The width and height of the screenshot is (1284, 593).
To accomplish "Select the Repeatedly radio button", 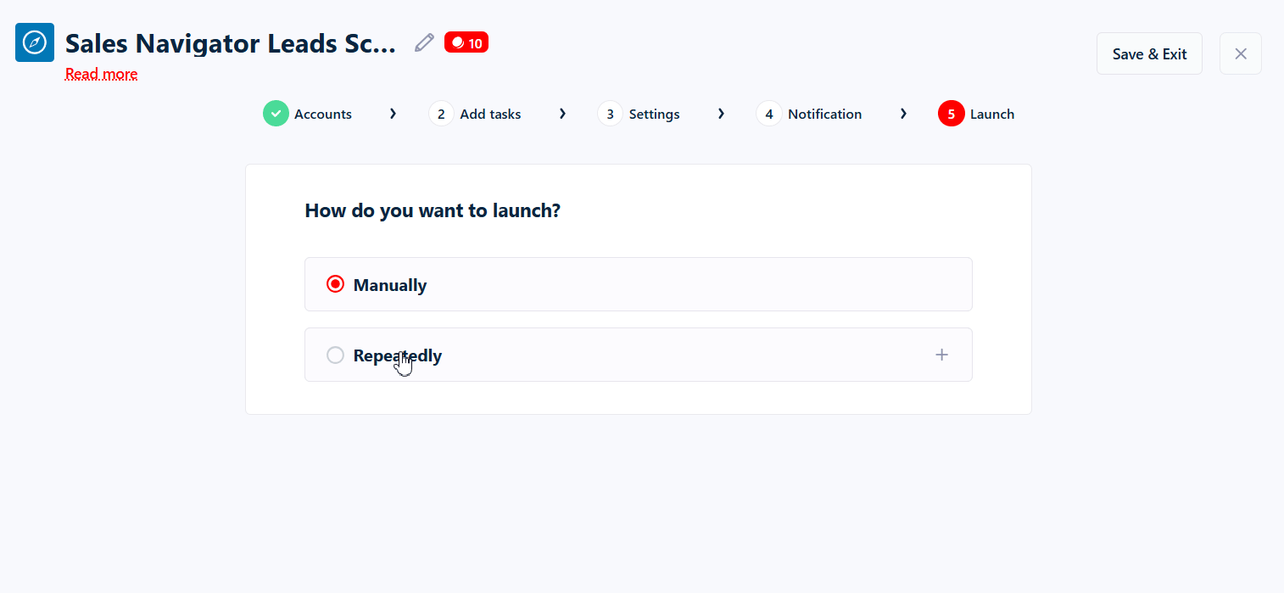I will click(335, 355).
